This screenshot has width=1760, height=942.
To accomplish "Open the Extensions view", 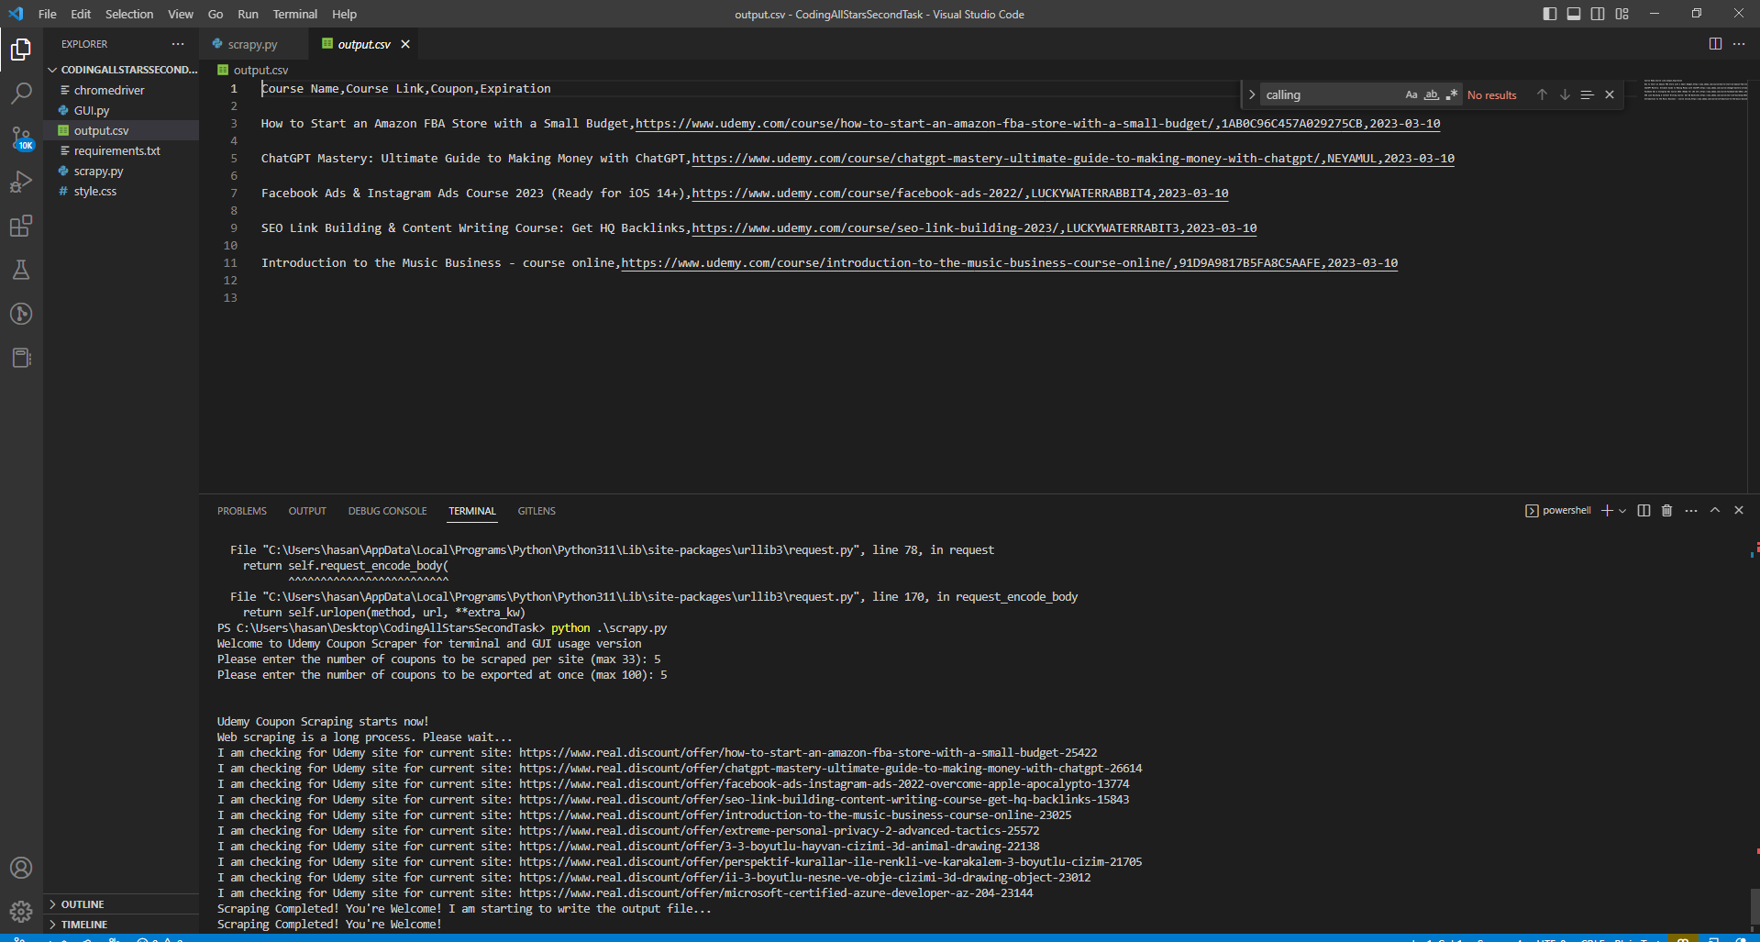I will point(21,226).
